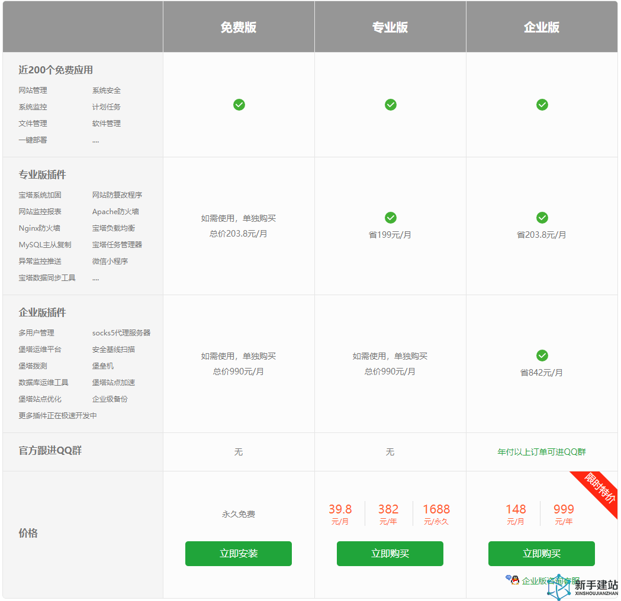Click the 专业版插件 heading
Screen dimensions: 621x601
pos(43,175)
